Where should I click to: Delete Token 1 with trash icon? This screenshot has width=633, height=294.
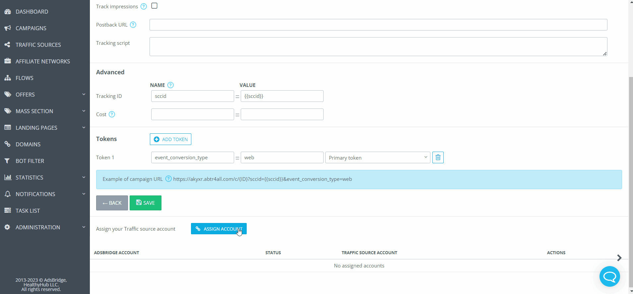coord(438,157)
